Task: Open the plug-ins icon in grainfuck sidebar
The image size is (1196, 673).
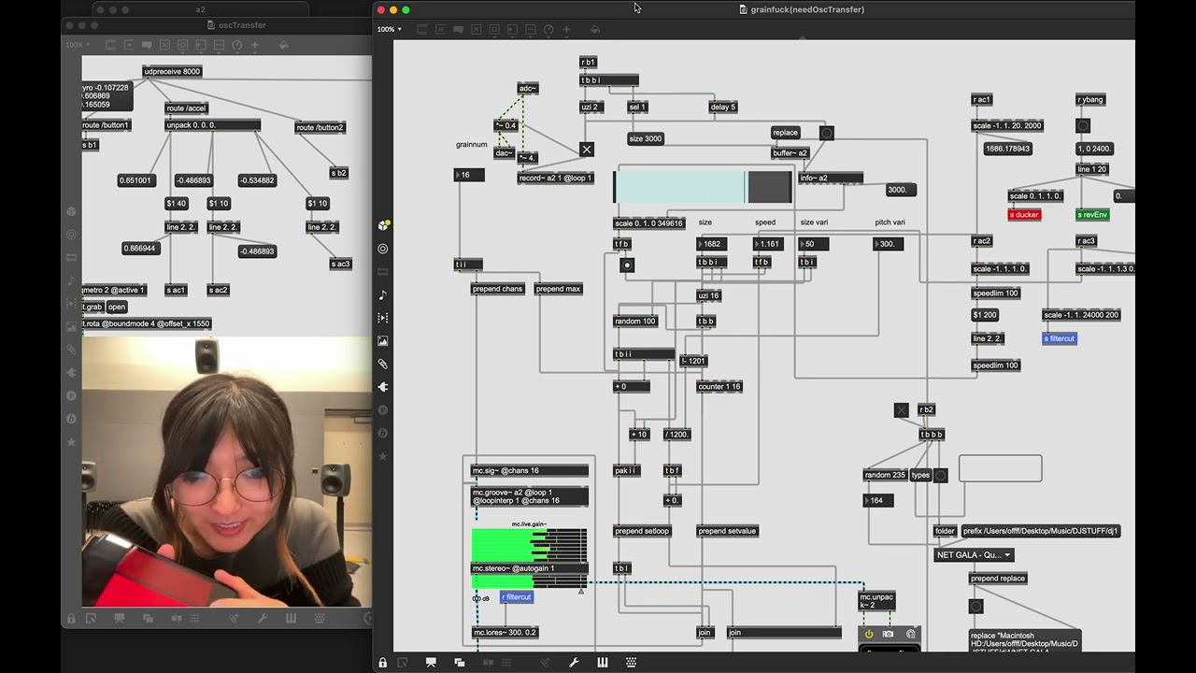Action: [x=383, y=387]
